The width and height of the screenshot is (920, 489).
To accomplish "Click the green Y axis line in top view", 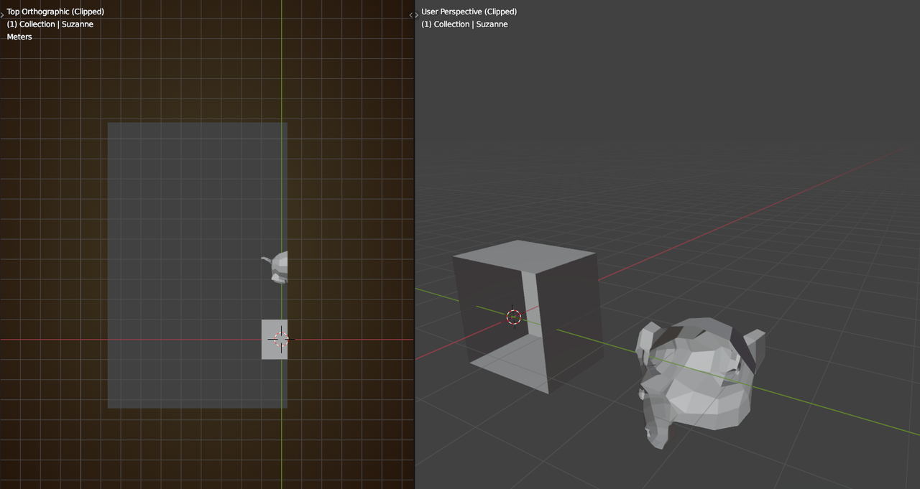I will (282, 72).
